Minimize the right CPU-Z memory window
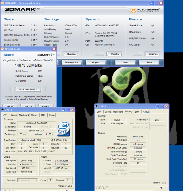 click(x=157, y=106)
